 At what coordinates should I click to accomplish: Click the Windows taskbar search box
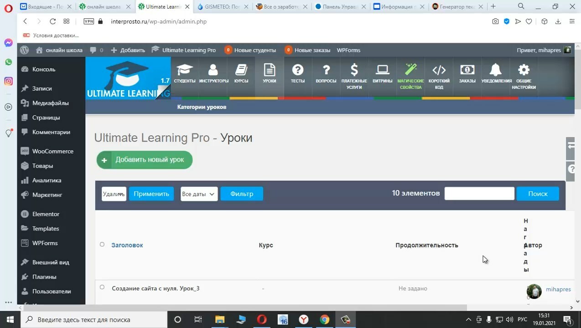pos(94,320)
